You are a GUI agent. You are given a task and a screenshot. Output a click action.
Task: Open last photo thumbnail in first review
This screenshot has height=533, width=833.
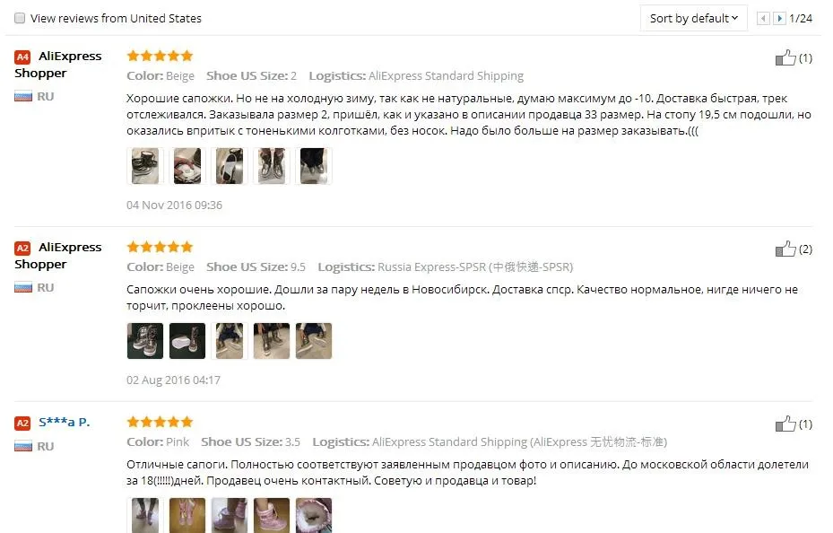tap(314, 166)
